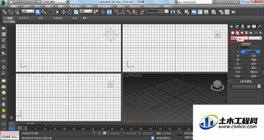Open the 工作区 workspace dropdown
The image size is (264, 140).
coord(54,2)
